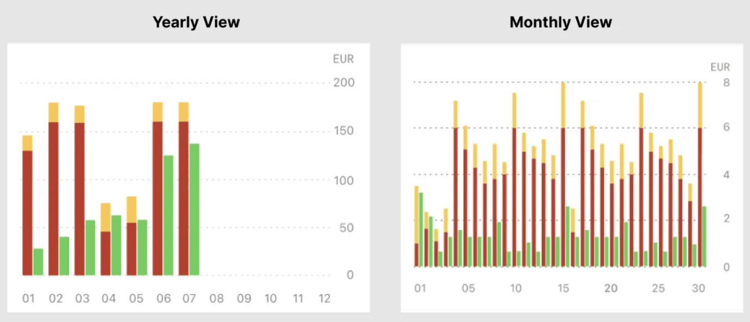This screenshot has width=750, height=322.
Task: Click the yellow segment atop month 06 bar
Action: (158, 112)
